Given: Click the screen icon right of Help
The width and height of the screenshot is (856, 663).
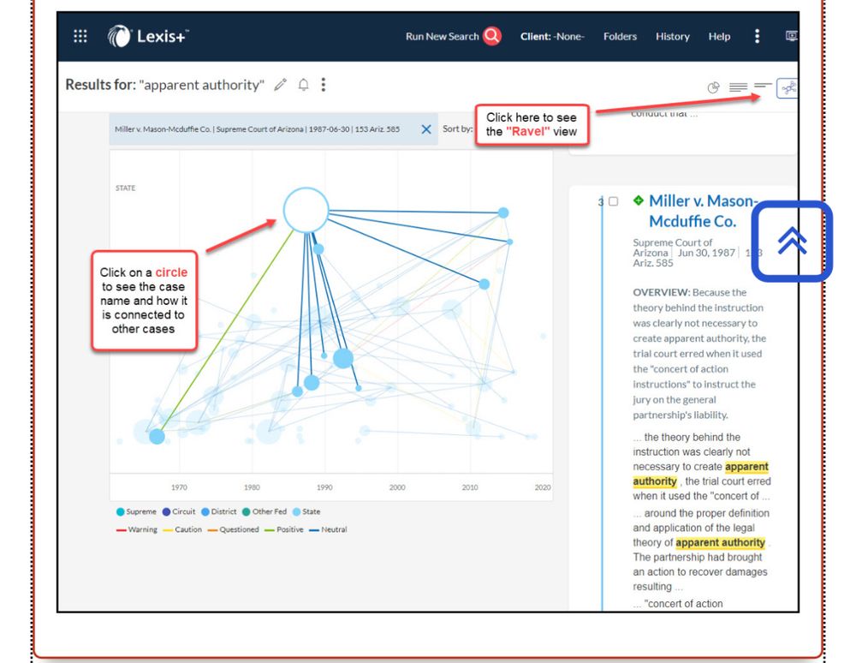Looking at the screenshot, I should [792, 36].
